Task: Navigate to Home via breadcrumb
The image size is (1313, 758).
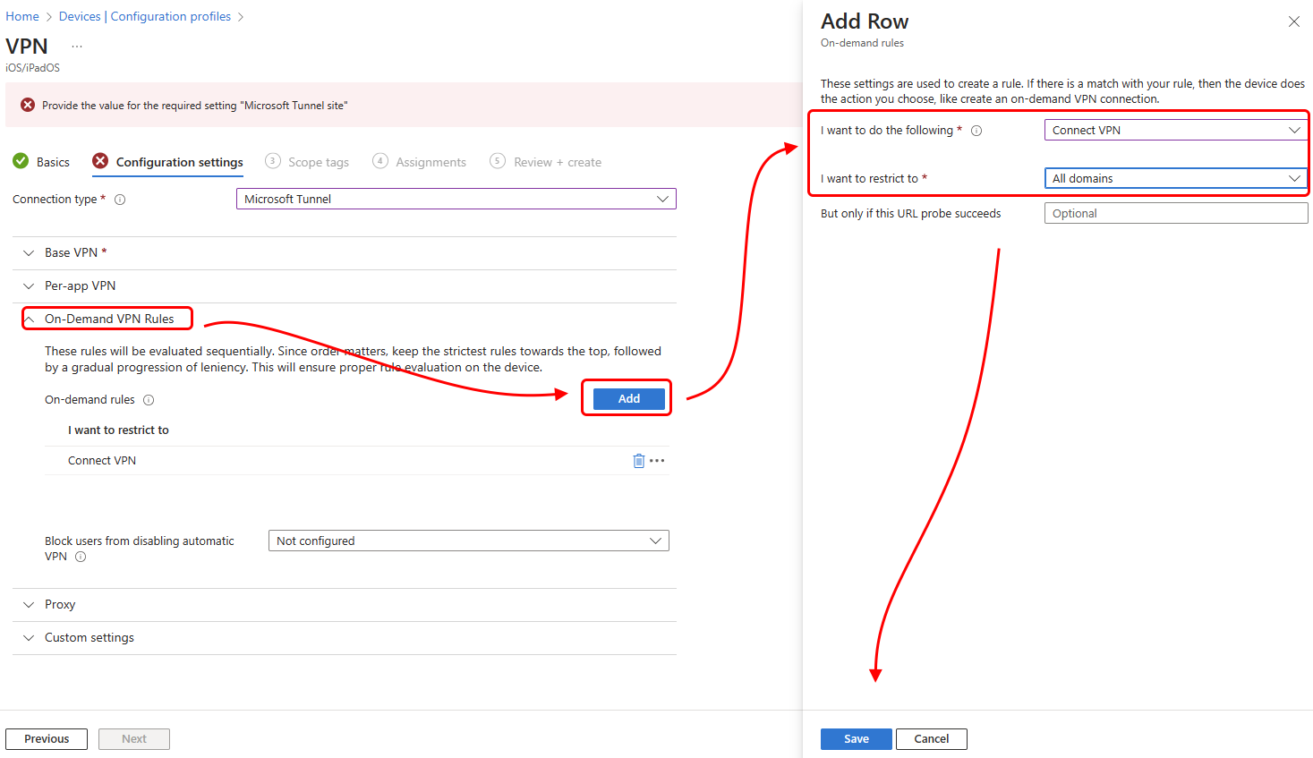Action: [21, 15]
